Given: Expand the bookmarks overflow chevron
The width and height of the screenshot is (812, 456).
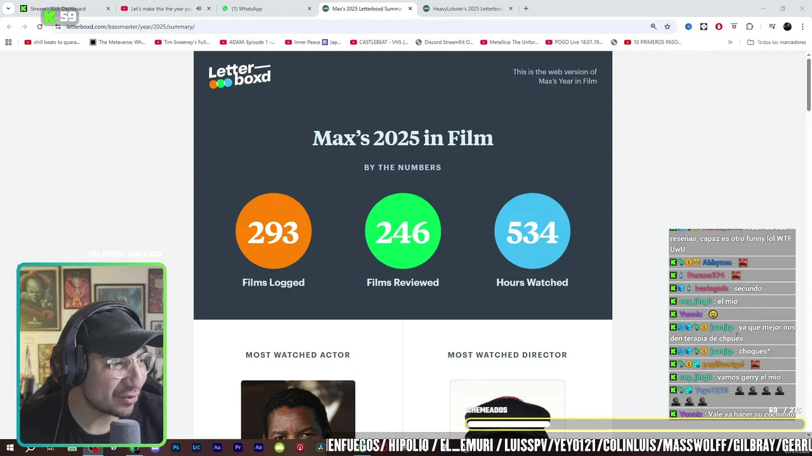Looking at the screenshot, I should coord(730,42).
